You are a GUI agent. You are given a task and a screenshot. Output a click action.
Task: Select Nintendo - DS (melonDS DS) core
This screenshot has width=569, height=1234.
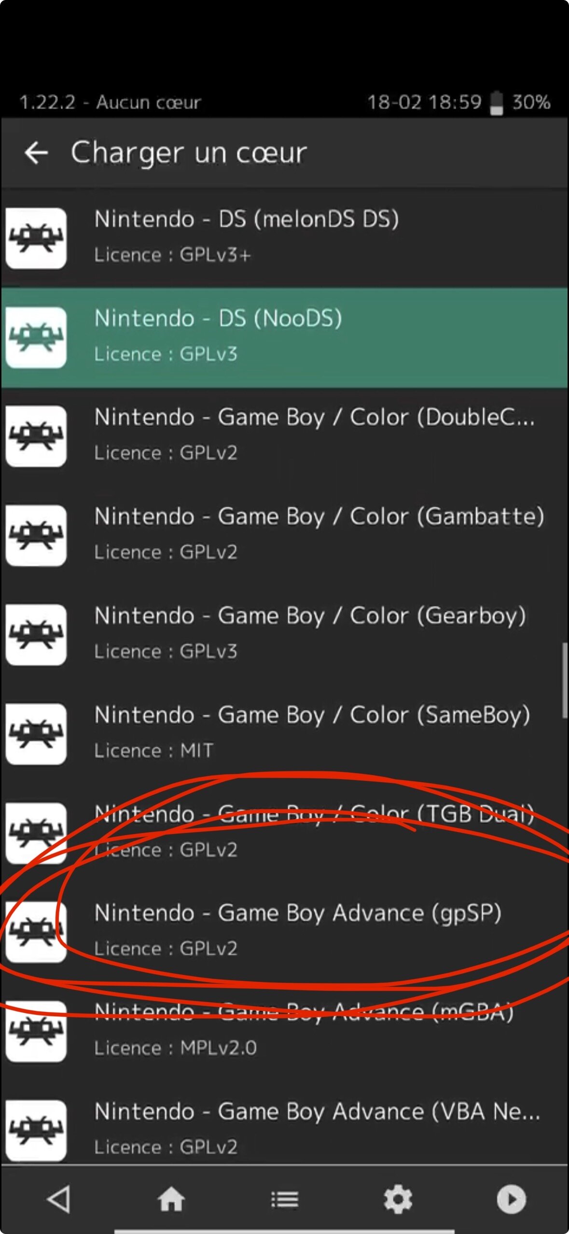click(x=284, y=238)
